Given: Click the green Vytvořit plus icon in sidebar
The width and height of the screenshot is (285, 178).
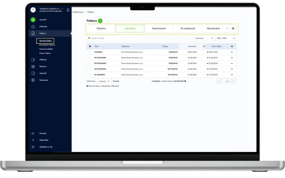Looking at the screenshot, I should pos(33,20).
